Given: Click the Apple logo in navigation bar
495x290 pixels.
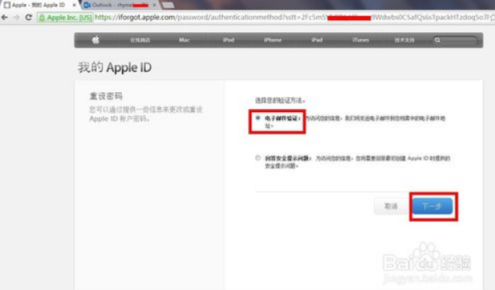Looking at the screenshot, I should (95, 40).
